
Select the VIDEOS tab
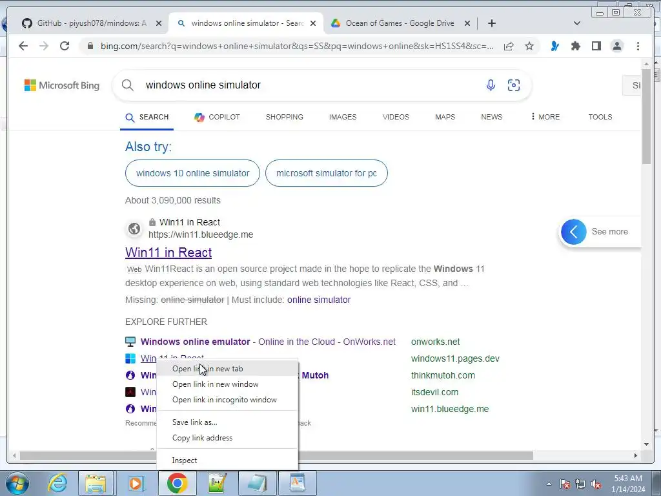(x=396, y=118)
